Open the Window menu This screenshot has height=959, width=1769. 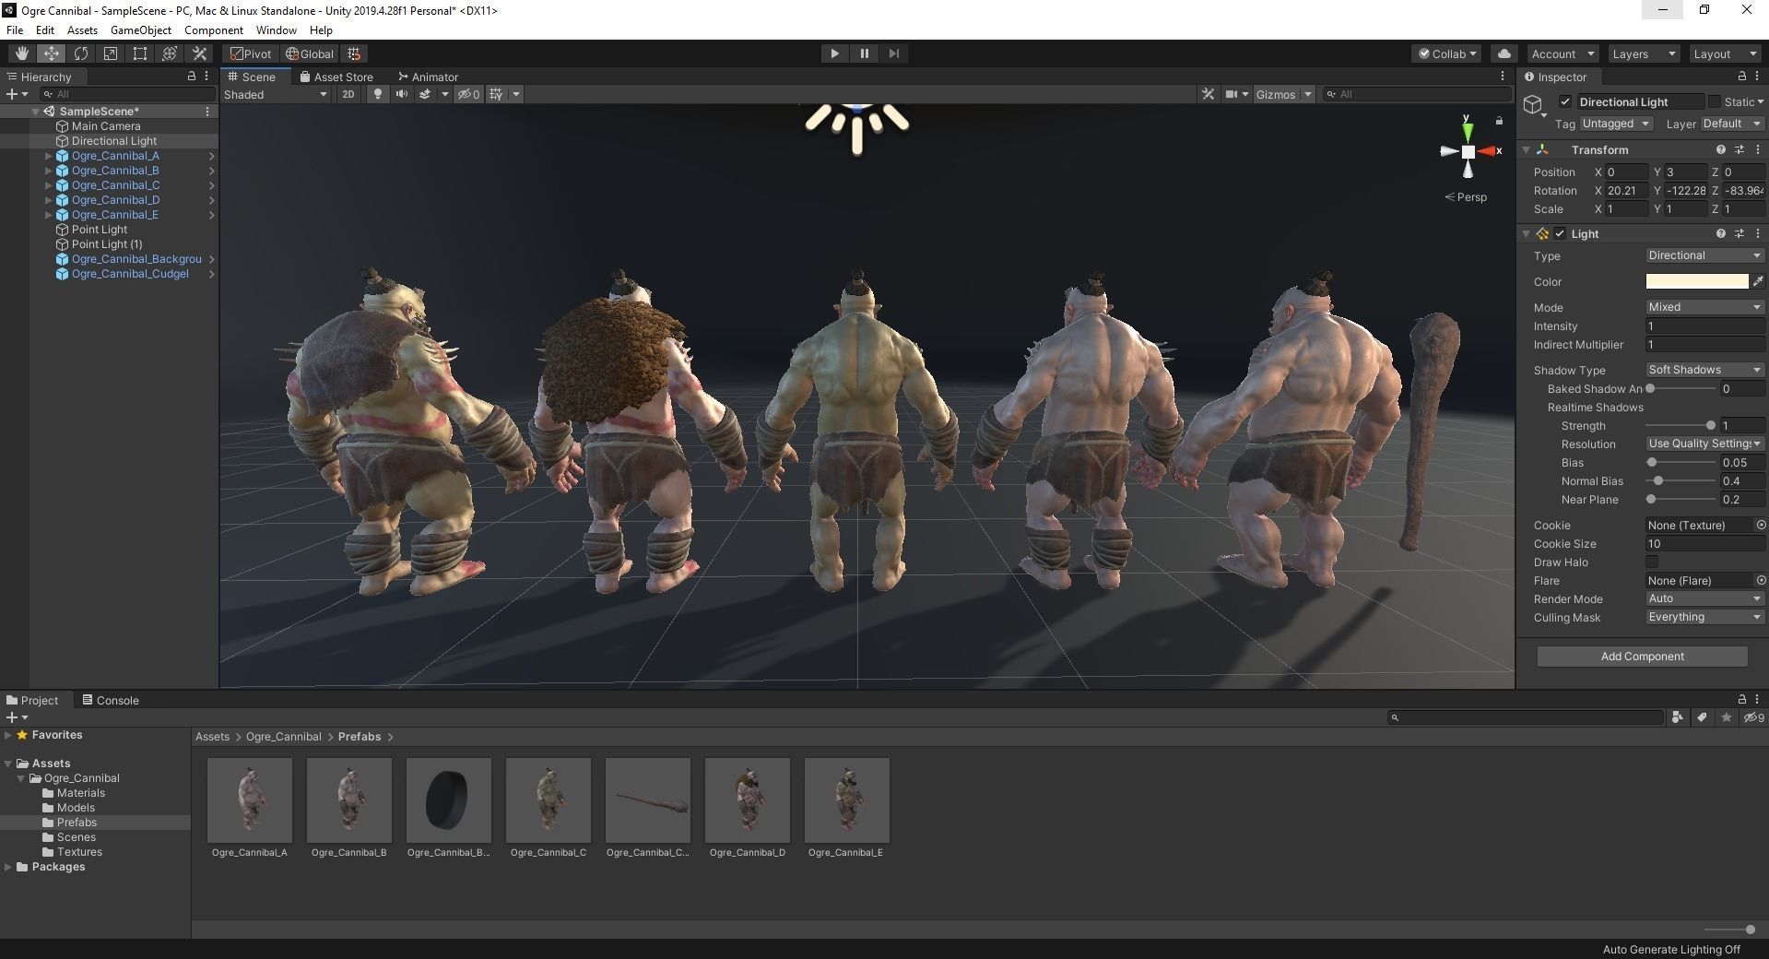pyautogui.click(x=276, y=30)
